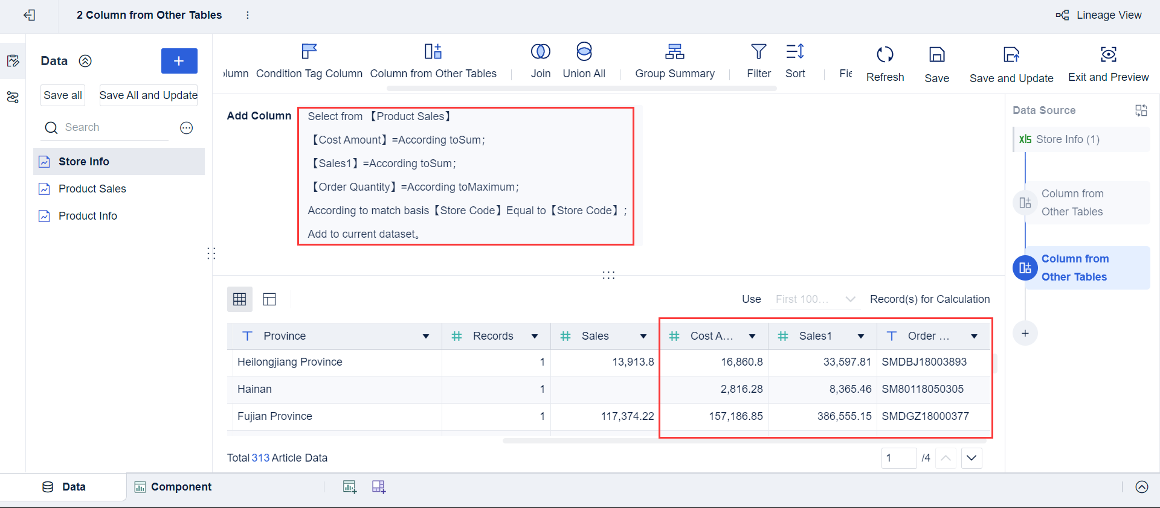Image resolution: width=1160 pixels, height=508 pixels.
Task: Switch to the Component tab
Action: click(x=173, y=487)
